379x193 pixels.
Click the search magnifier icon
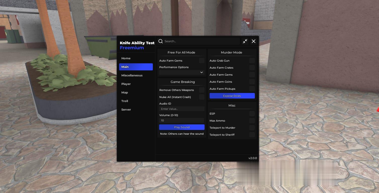click(x=161, y=41)
